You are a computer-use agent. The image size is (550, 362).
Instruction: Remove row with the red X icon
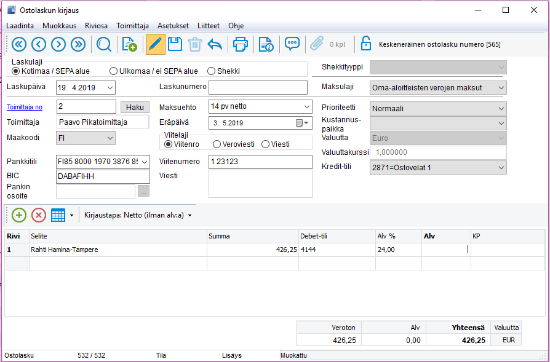coord(39,215)
